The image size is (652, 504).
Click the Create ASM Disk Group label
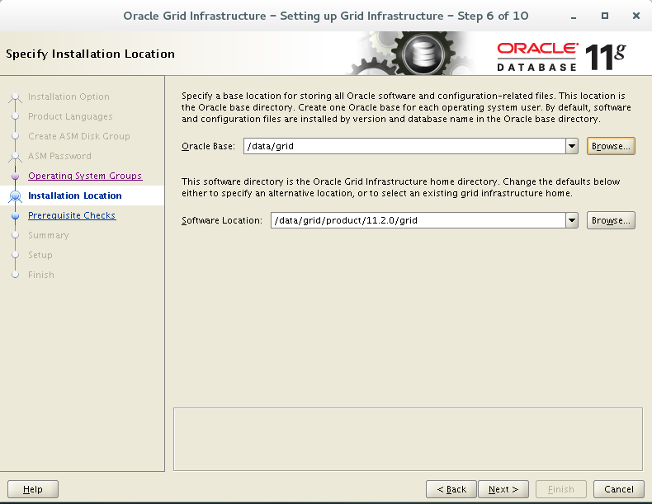pyautogui.click(x=79, y=136)
